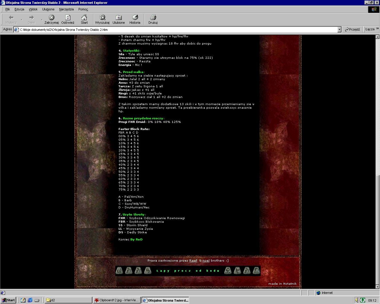Screen dimensions: 380x304
Task: Click the Odśwież (Refresh) icon
Action: [x=68, y=18]
